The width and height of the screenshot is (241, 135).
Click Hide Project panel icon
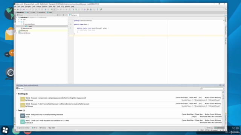pos(66,15)
